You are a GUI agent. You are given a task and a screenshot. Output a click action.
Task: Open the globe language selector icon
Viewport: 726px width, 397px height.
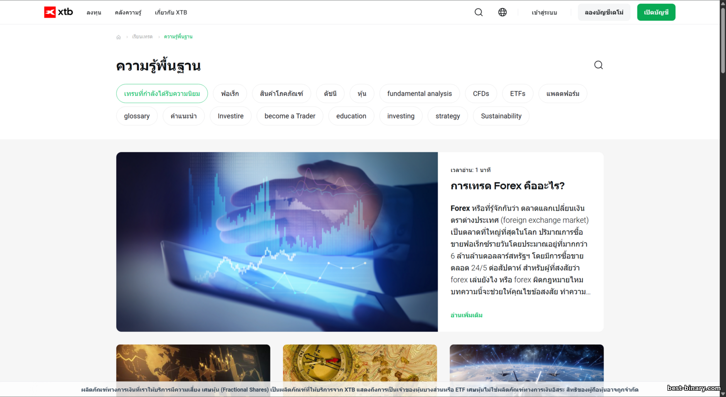tap(502, 12)
